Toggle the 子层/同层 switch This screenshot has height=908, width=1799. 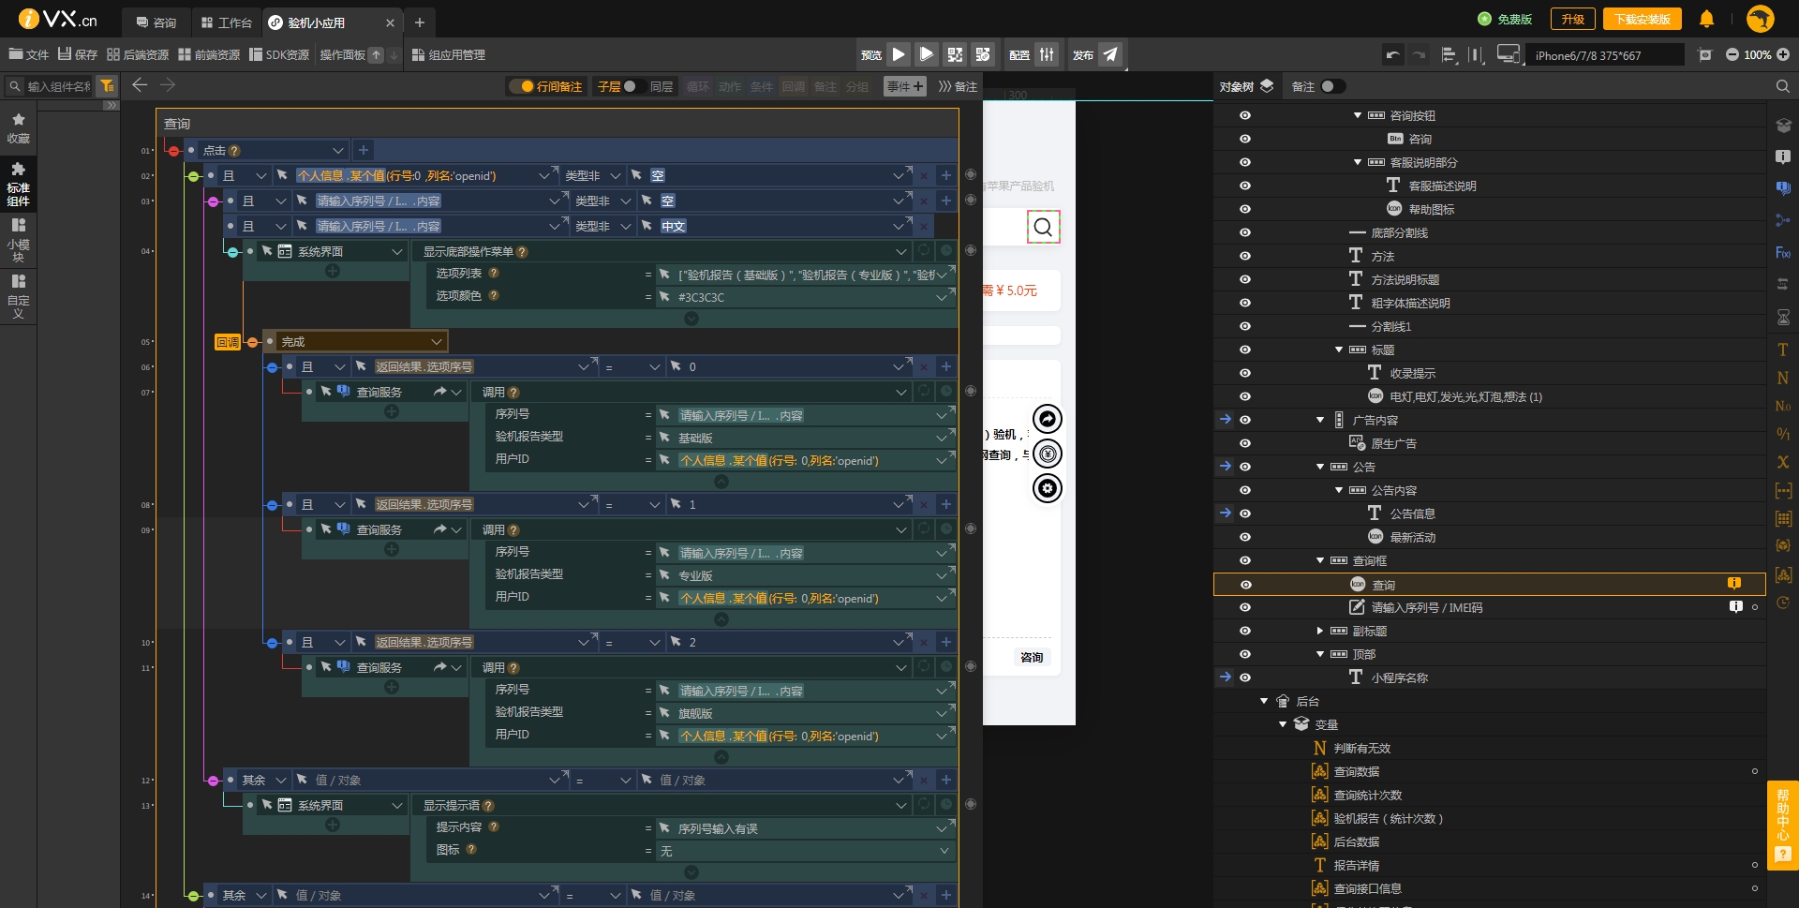point(630,86)
